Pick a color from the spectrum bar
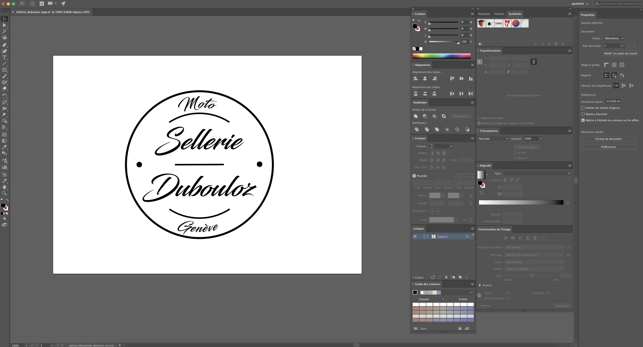Viewport: 643px width, 347px height. pyautogui.click(x=441, y=56)
